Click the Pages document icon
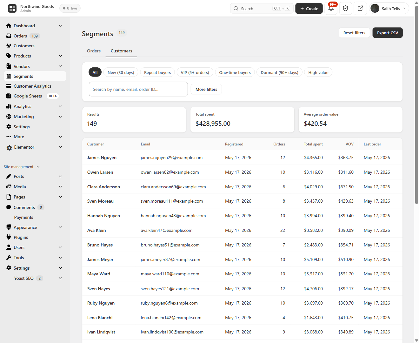The width and height of the screenshot is (419, 343). click(9, 197)
